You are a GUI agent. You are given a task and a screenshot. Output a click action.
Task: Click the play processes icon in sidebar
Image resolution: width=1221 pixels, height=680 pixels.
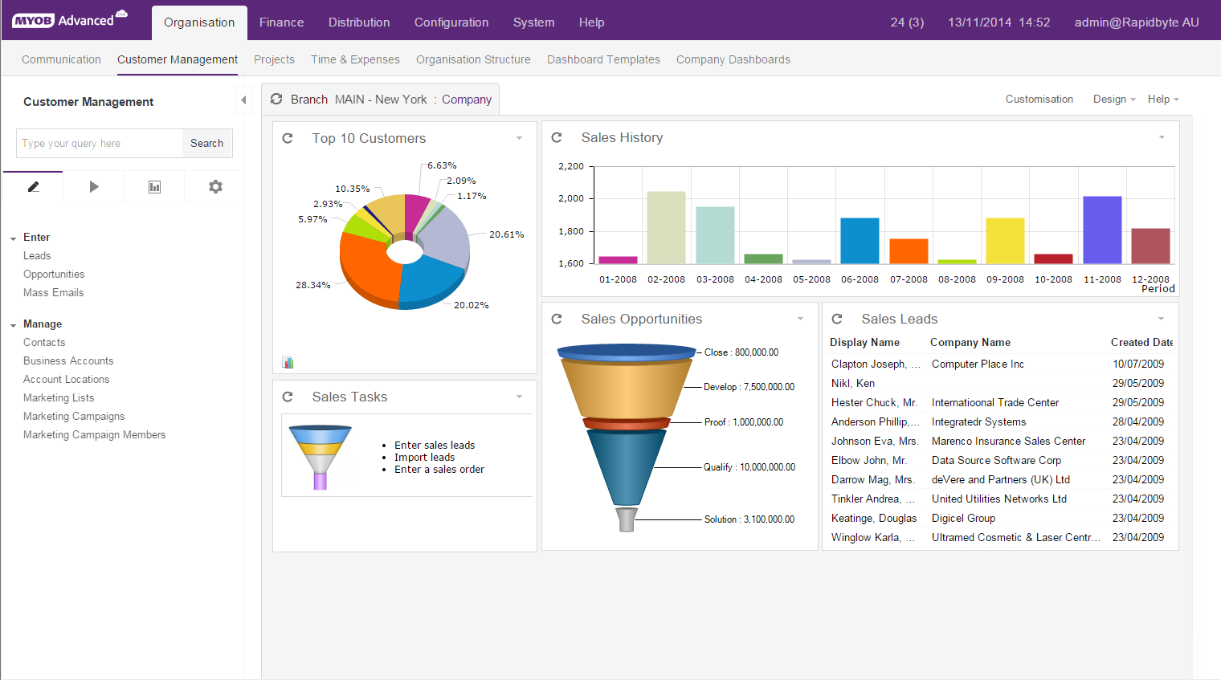(x=94, y=187)
